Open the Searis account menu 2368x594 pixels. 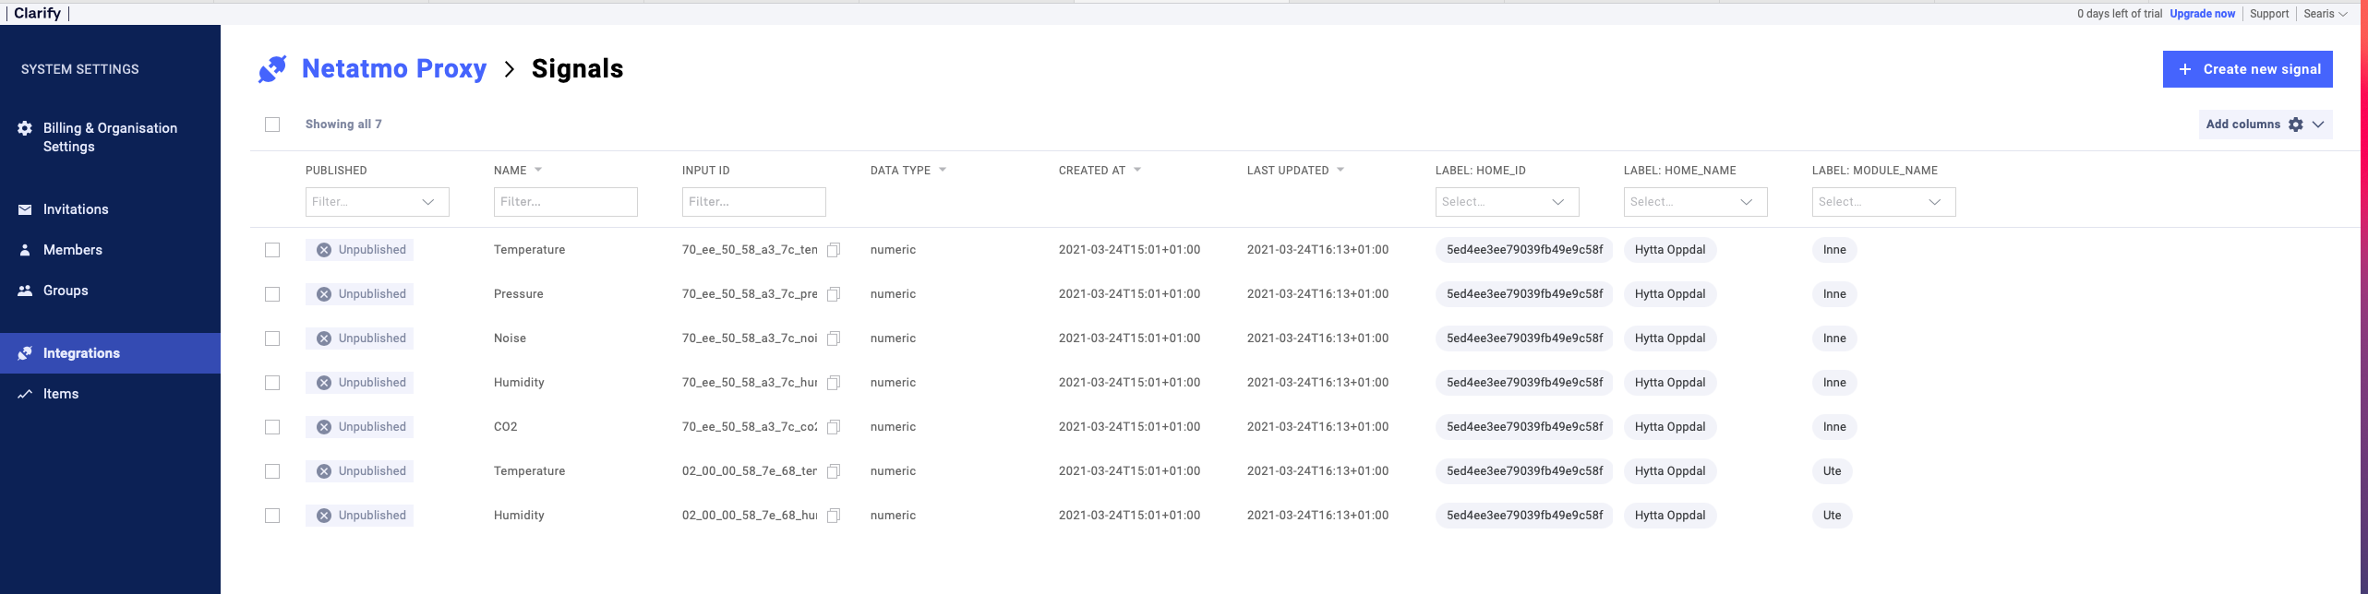coord(2325,14)
